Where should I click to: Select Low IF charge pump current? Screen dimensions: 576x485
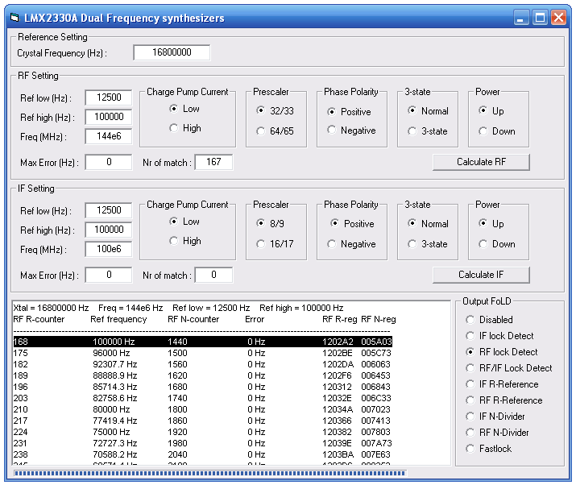pyautogui.click(x=184, y=222)
